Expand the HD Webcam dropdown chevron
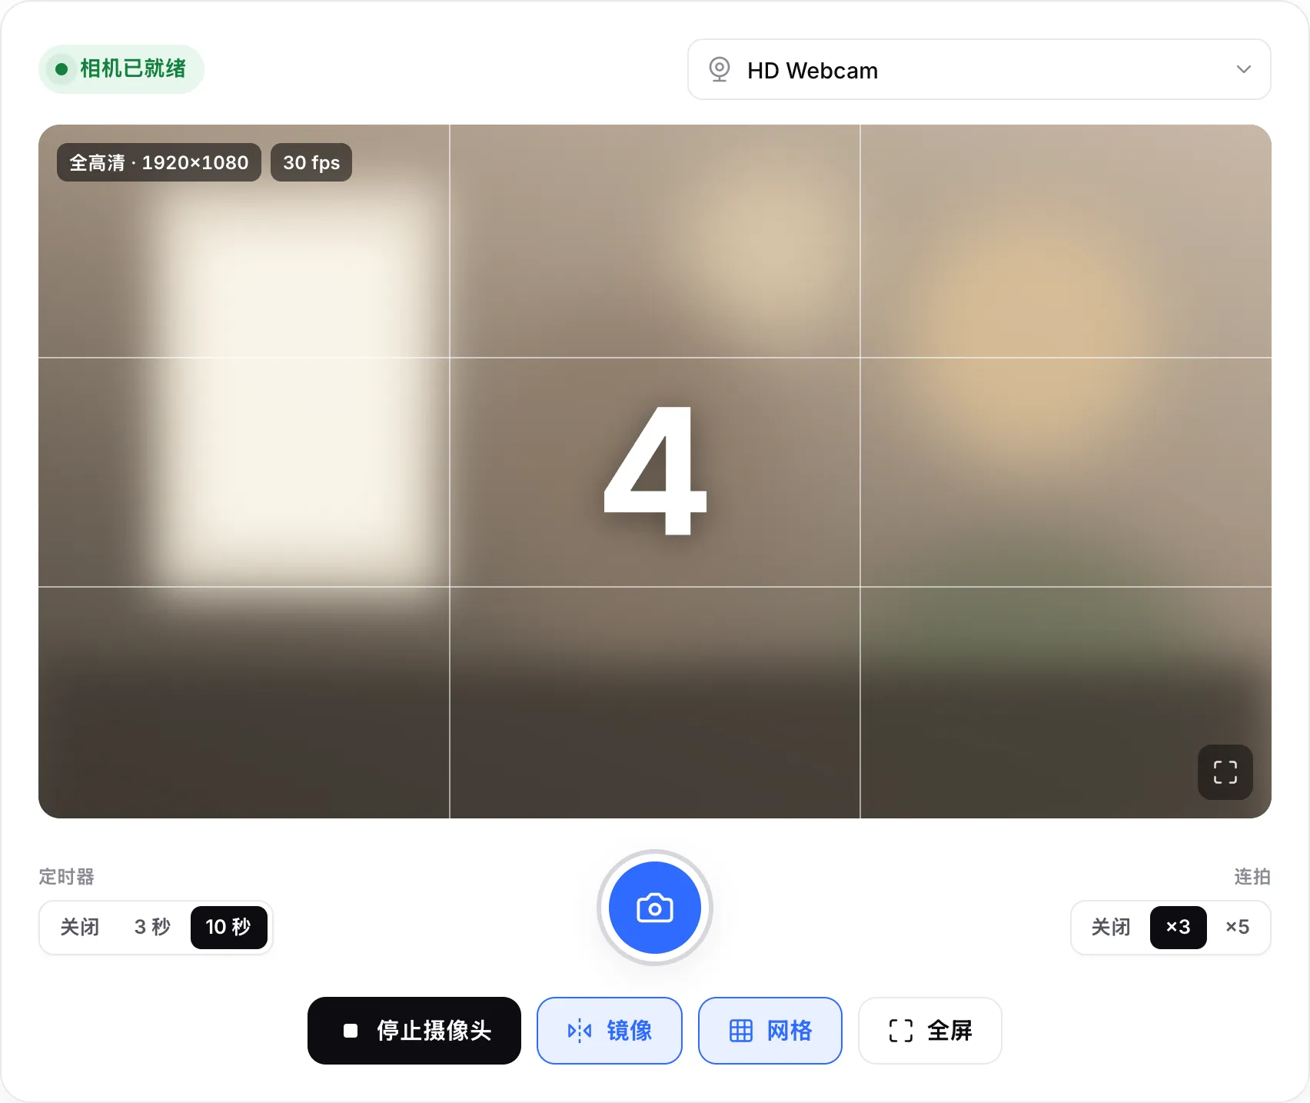The height and width of the screenshot is (1103, 1310). pyautogui.click(x=1244, y=69)
